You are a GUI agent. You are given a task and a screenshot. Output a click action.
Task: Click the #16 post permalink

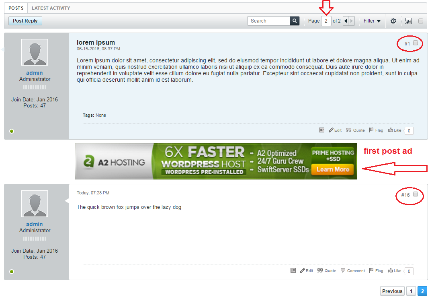pos(405,195)
